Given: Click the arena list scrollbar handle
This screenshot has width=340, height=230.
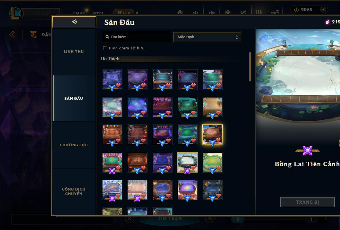Looking at the screenshot, I should [x=250, y=67].
